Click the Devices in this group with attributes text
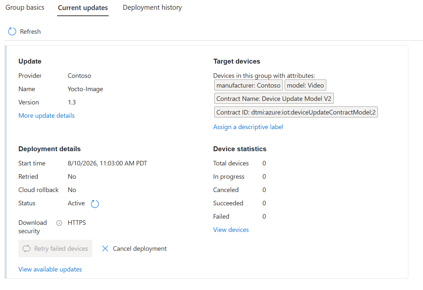423x290 pixels. (264, 76)
